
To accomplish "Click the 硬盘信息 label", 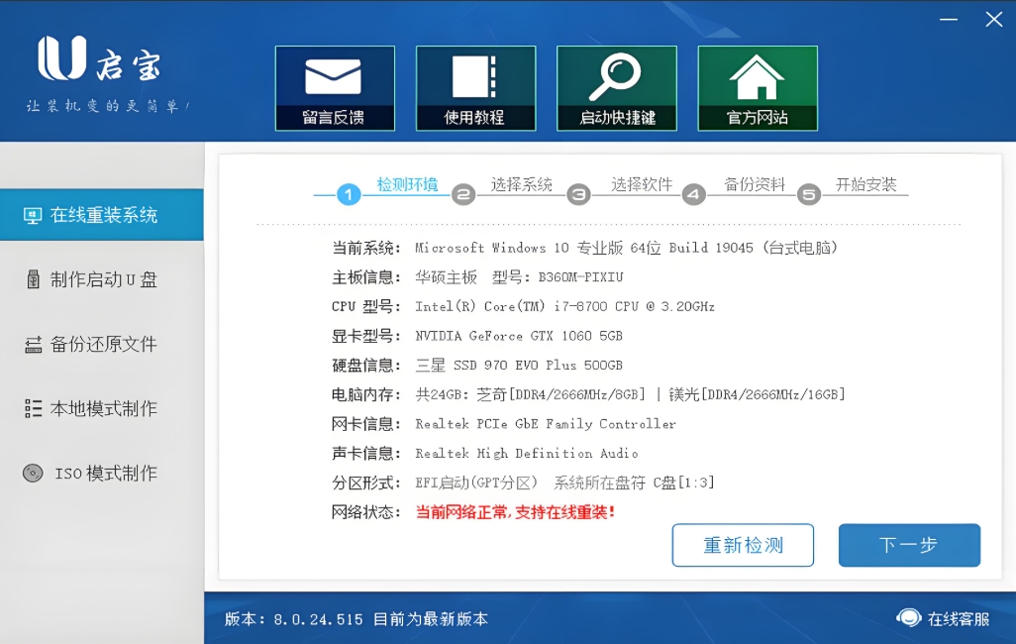I will point(366,366).
